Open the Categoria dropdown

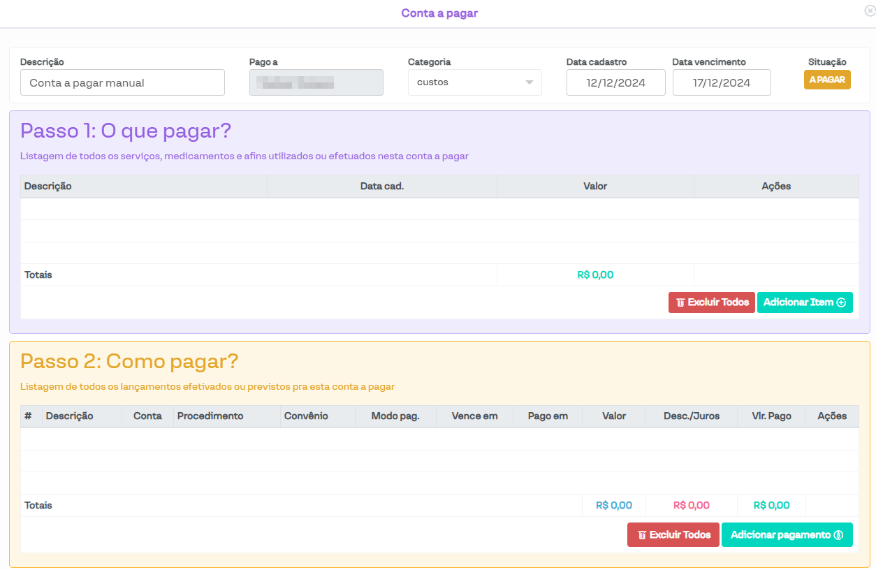click(474, 82)
